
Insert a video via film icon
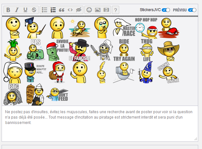[x=106, y=10]
